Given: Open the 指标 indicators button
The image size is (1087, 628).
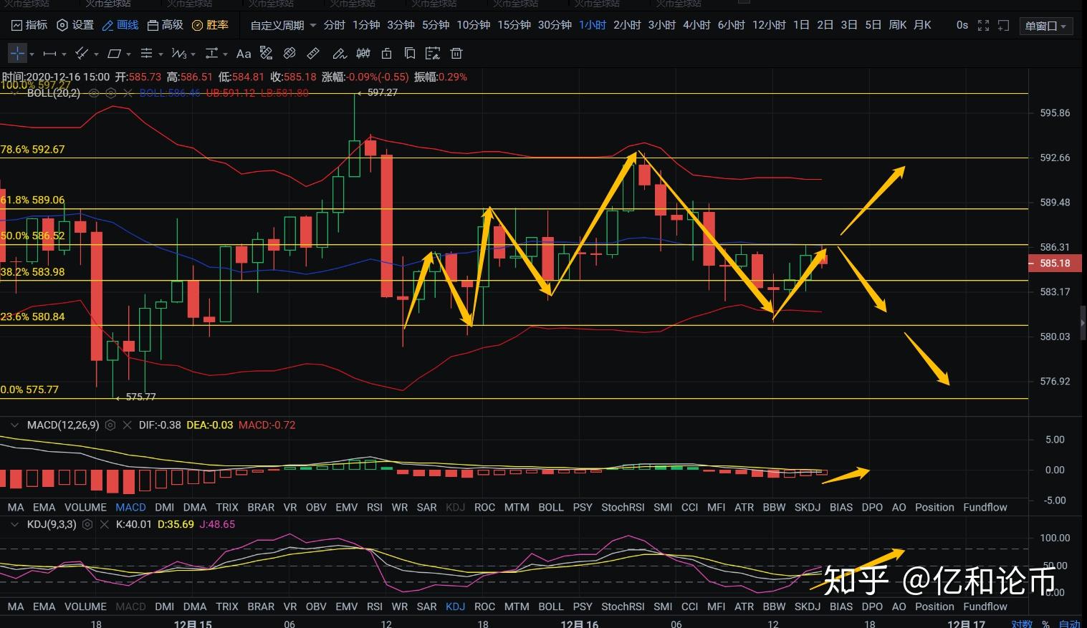Looking at the screenshot, I should point(29,25).
